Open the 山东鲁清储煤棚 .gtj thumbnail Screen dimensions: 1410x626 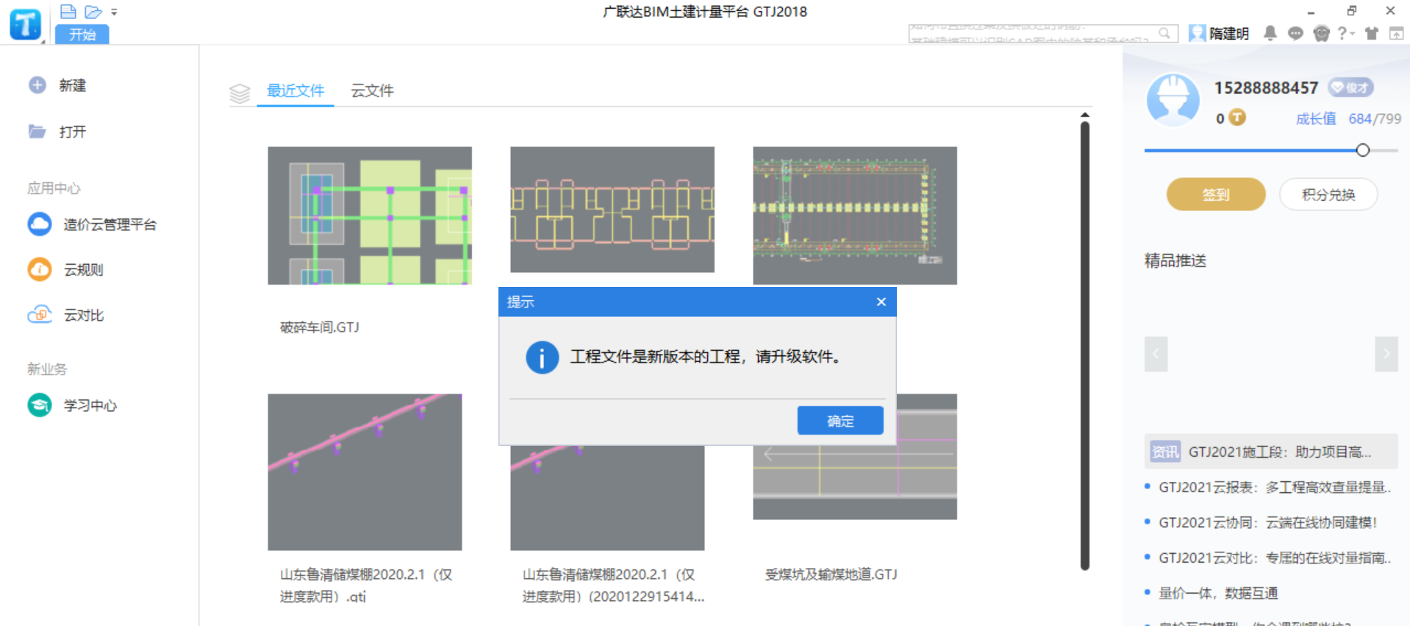click(x=365, y=472)
